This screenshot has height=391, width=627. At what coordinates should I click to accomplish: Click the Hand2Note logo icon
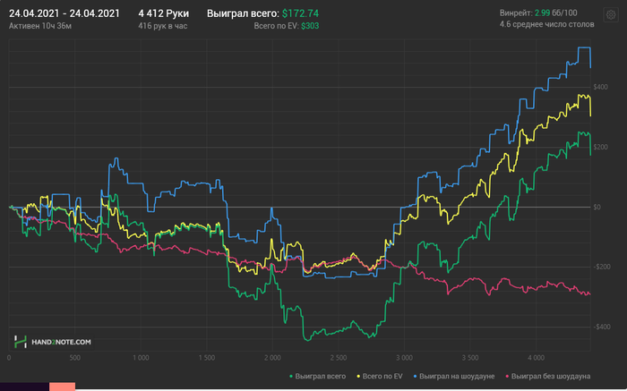[21, 342]
